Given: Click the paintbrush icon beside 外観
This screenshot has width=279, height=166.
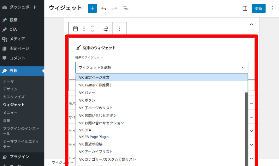Looking at the screenshot, I should 5,71.
